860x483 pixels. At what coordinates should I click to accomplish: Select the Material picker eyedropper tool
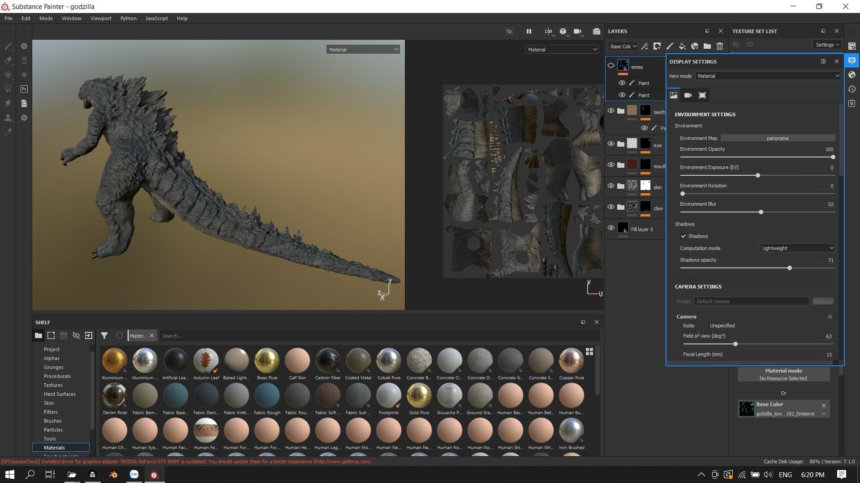click(x=8, y=132)
